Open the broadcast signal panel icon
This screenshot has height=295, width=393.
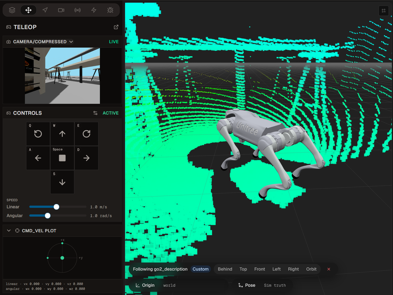pos(78,10)
